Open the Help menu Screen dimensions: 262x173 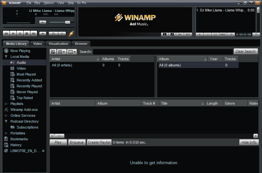71,3
